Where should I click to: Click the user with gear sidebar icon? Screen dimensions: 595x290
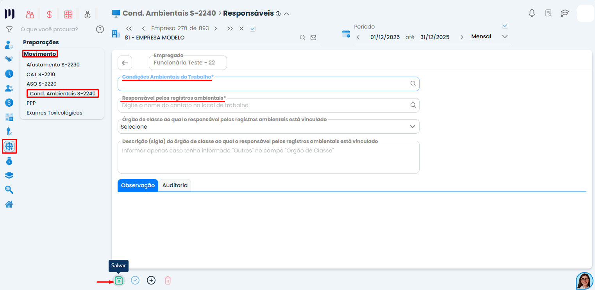click(9, 45)
